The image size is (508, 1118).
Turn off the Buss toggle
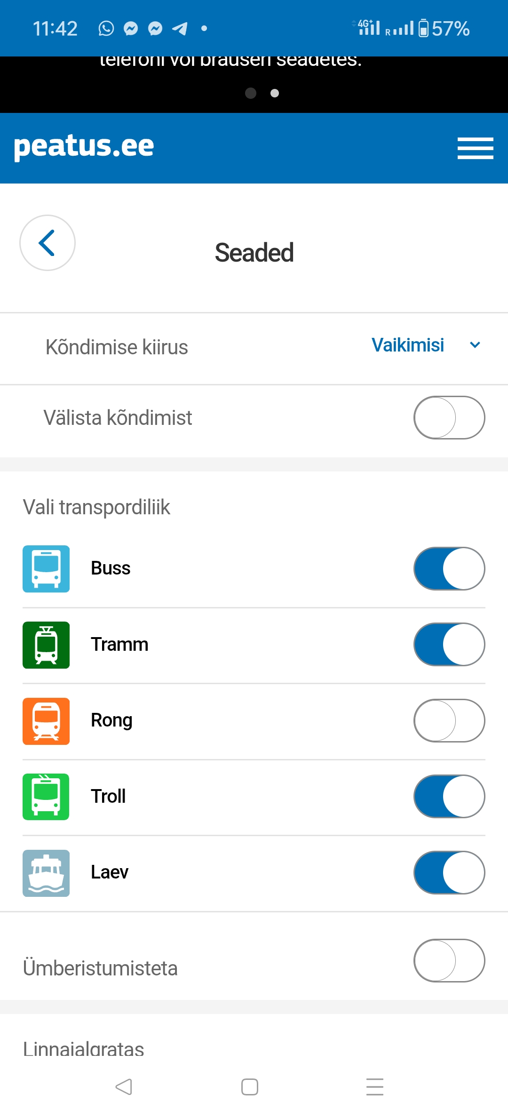449,568
